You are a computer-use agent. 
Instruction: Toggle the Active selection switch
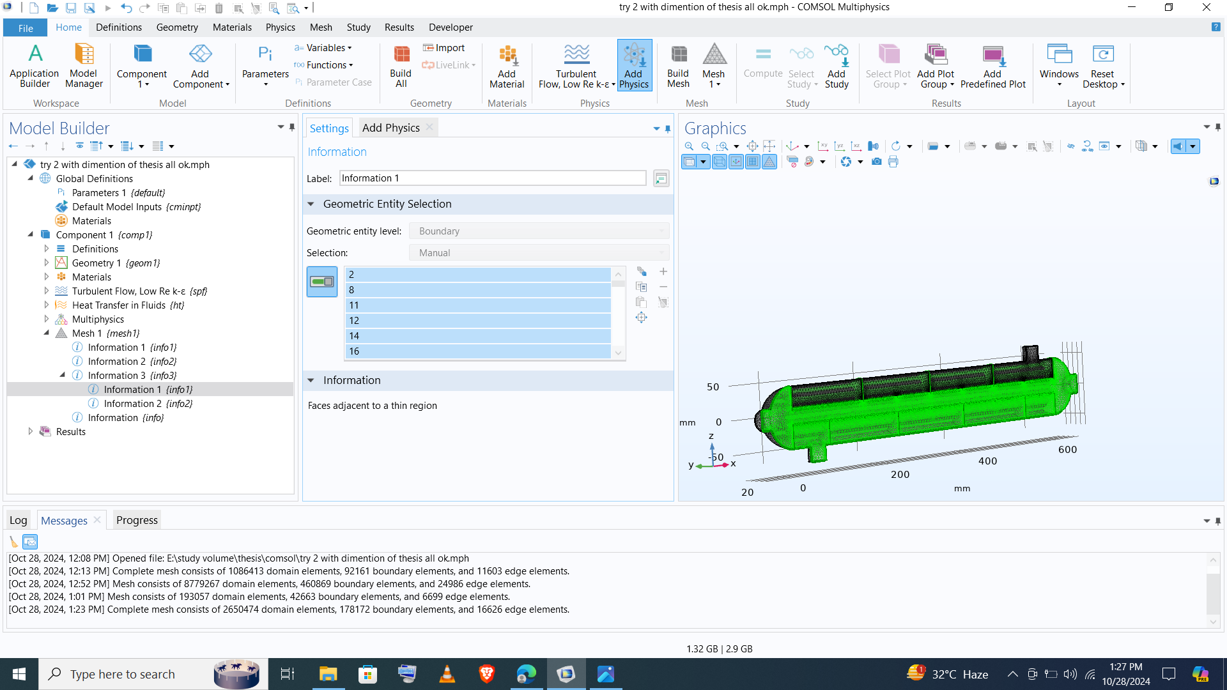pyautogui.click(x=322, y=282)
